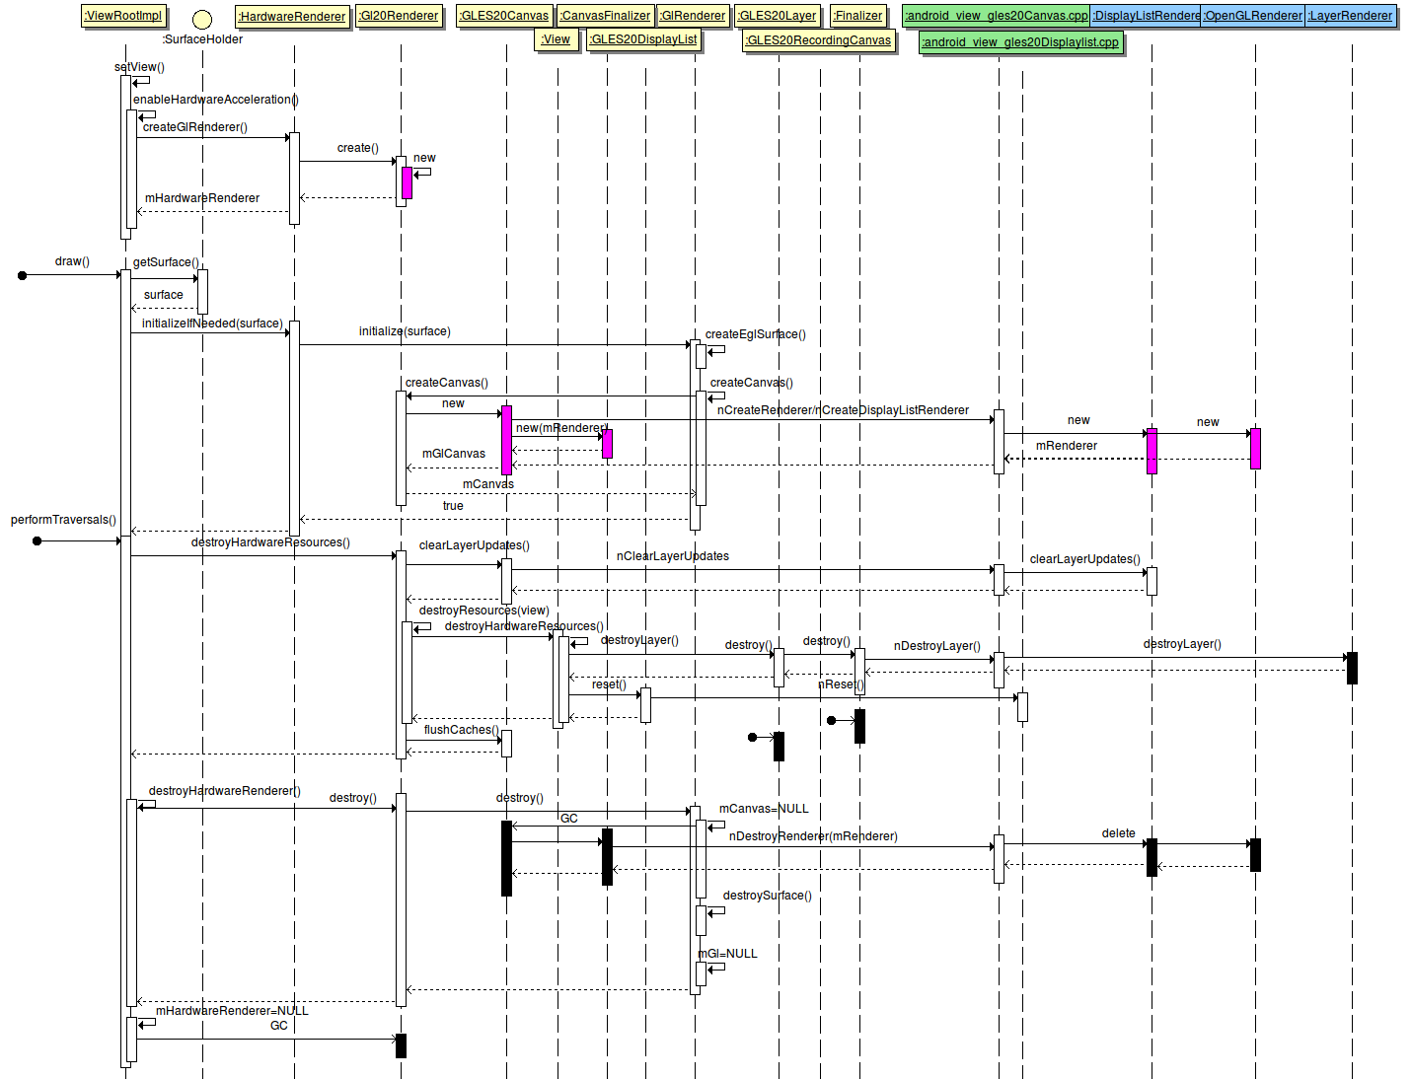Click the nReset() message label
Image resolution: width=1412 pixels, height=1079 pixels.
(x=841, y=684)
